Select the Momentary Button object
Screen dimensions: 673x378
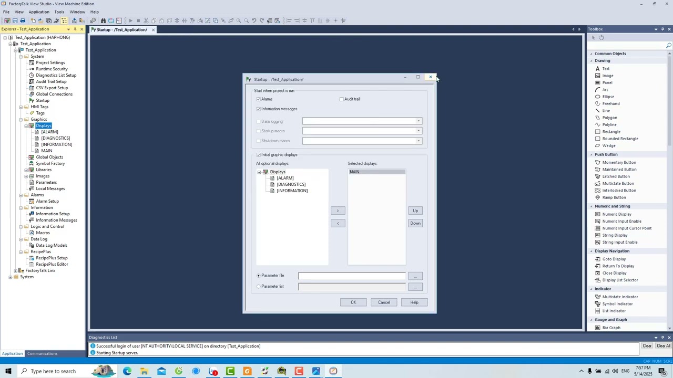click(619, 162)
